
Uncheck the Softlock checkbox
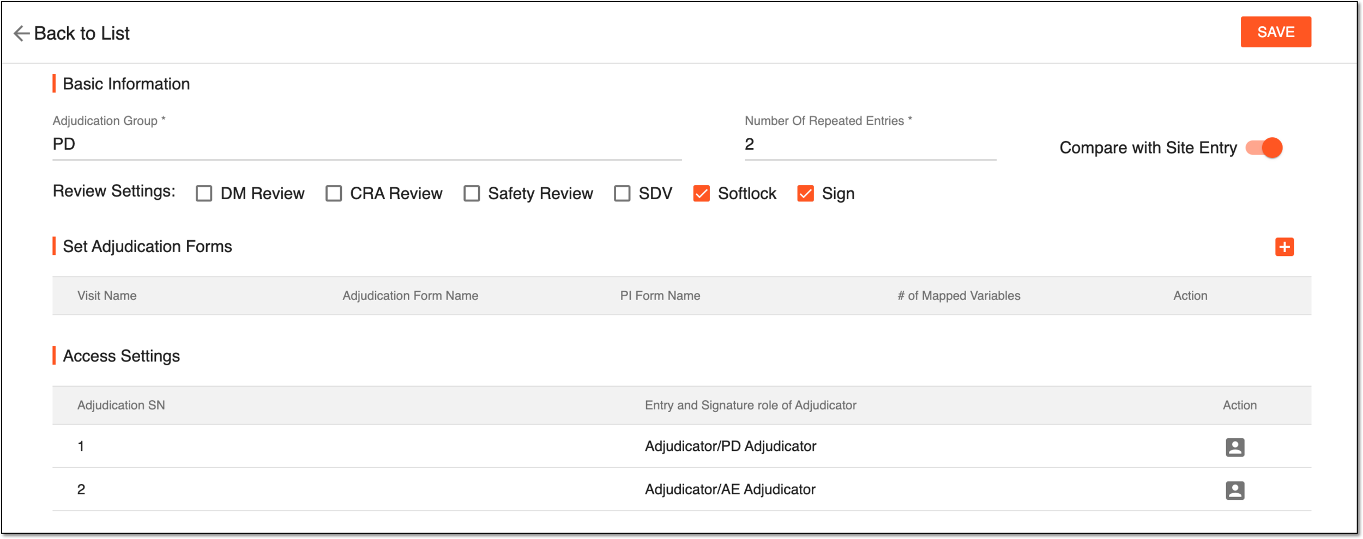[x=701, y=193]
